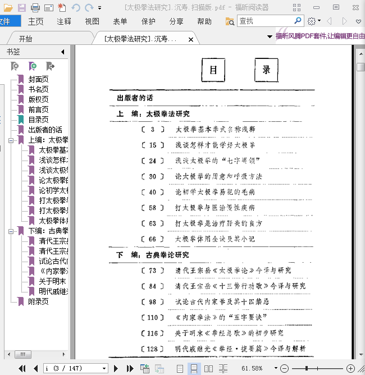365x375 pixels.
Task: Collapse the 上编：太极拳 bookmark branch
Action: click(11, 140)
